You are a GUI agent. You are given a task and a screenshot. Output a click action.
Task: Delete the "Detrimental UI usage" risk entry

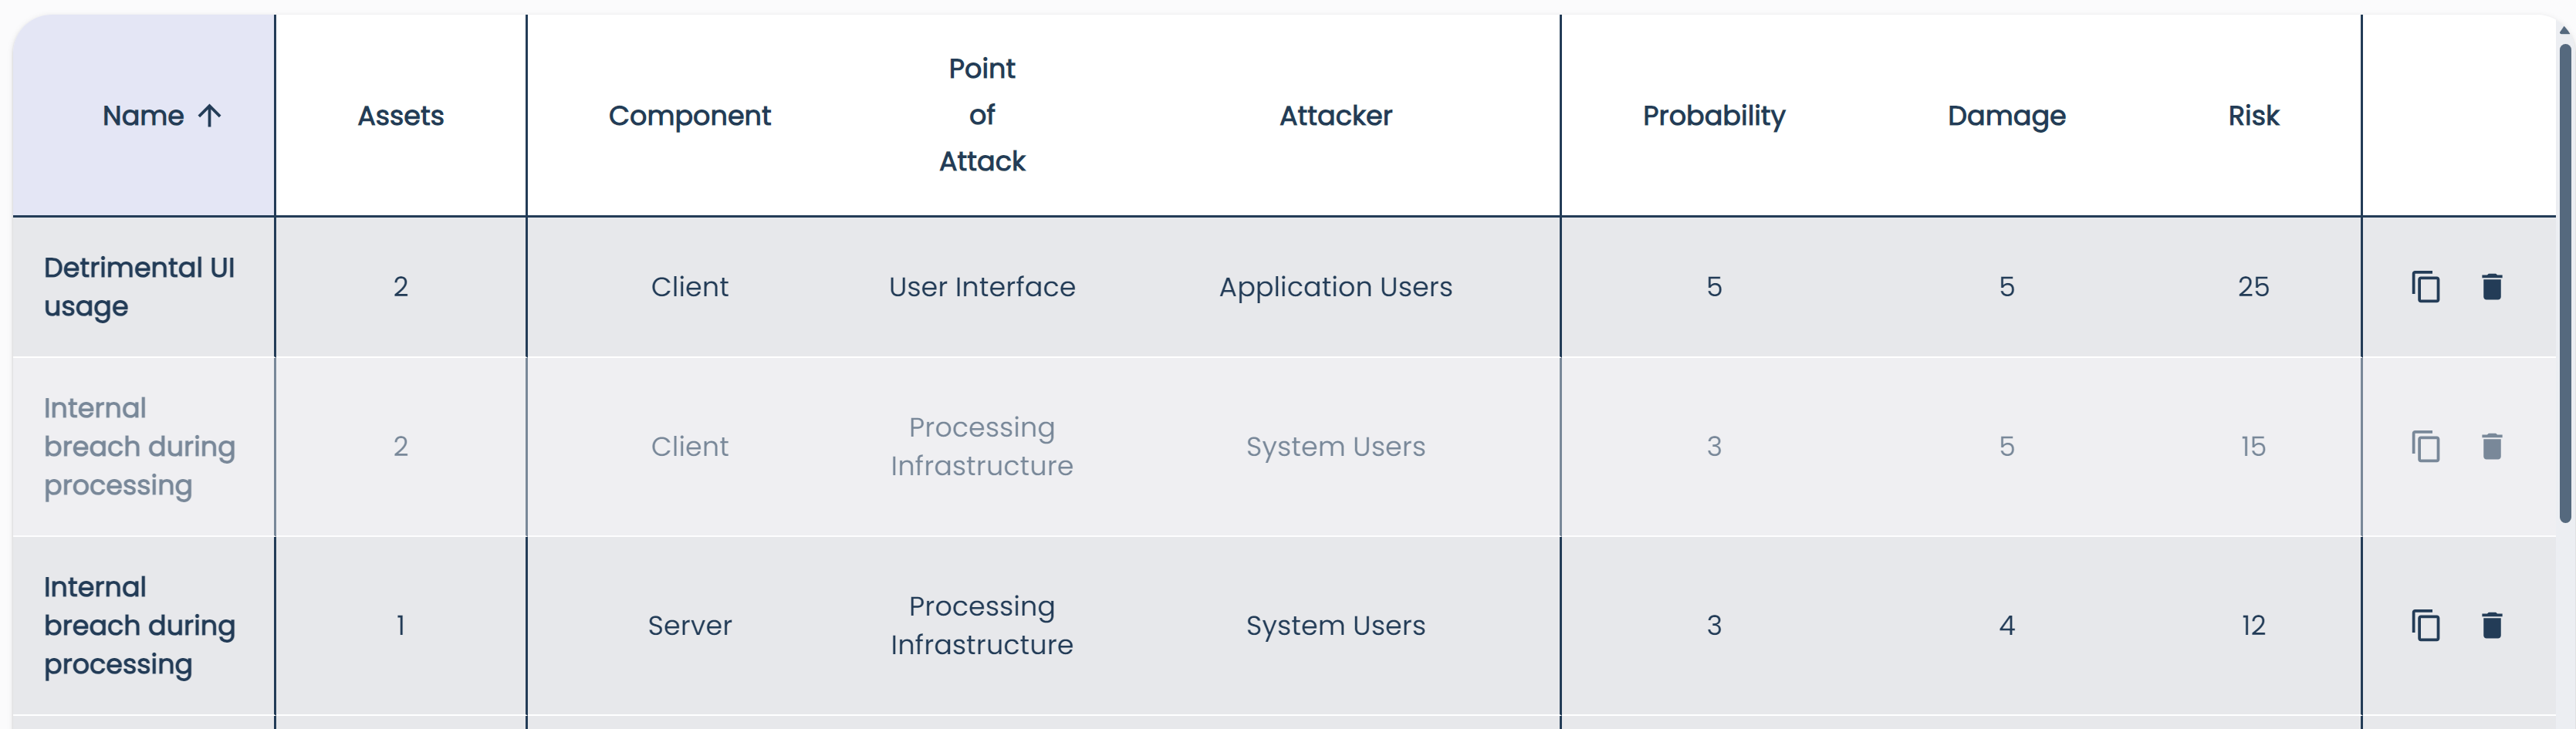2492,287
